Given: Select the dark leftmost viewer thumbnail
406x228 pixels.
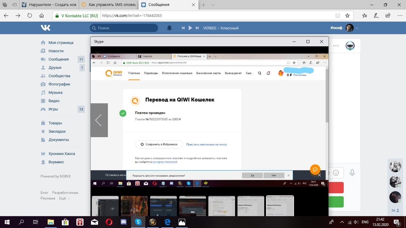Looking at the screenshot, I should pos(105,206).
